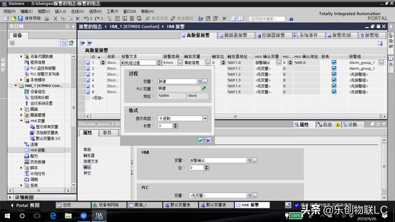Open 设备和网络 editor tab at bottom

(109, 205)
